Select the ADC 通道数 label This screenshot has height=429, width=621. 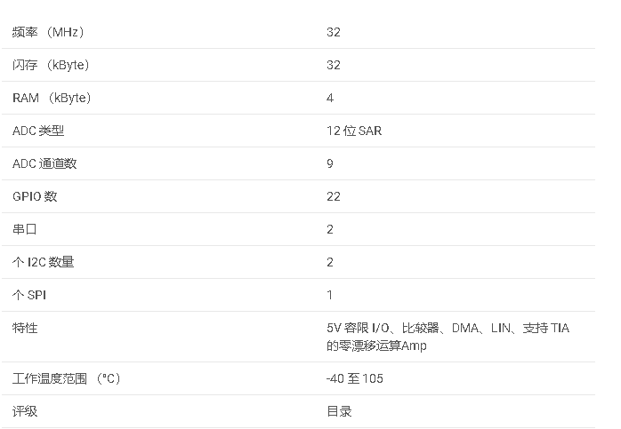[44, 163]
